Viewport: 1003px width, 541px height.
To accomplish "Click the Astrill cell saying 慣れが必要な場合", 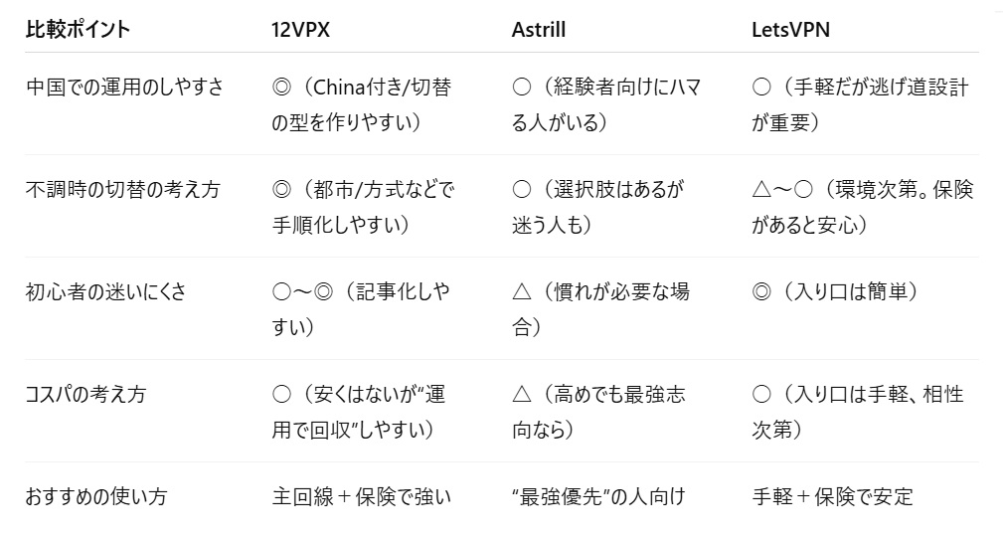I will pos(600,309).
